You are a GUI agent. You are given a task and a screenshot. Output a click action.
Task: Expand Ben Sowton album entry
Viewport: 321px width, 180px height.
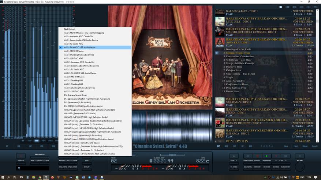coord(265,141)
